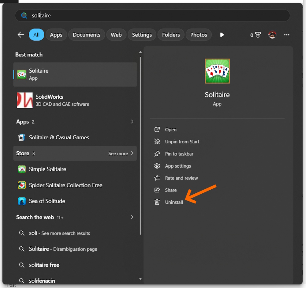Image resolution: width=306 pixels, height=288 pixels.
Task: Go back using the left arrow
Action: click(x=21, y=35)
